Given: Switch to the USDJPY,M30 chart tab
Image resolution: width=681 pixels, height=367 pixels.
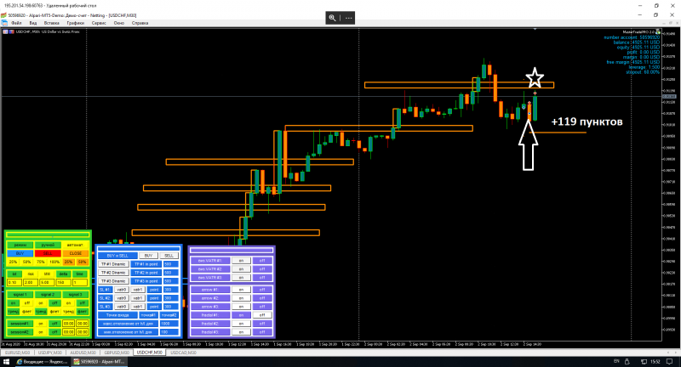Looking at the screenshot, I should (x=49, y=353).
